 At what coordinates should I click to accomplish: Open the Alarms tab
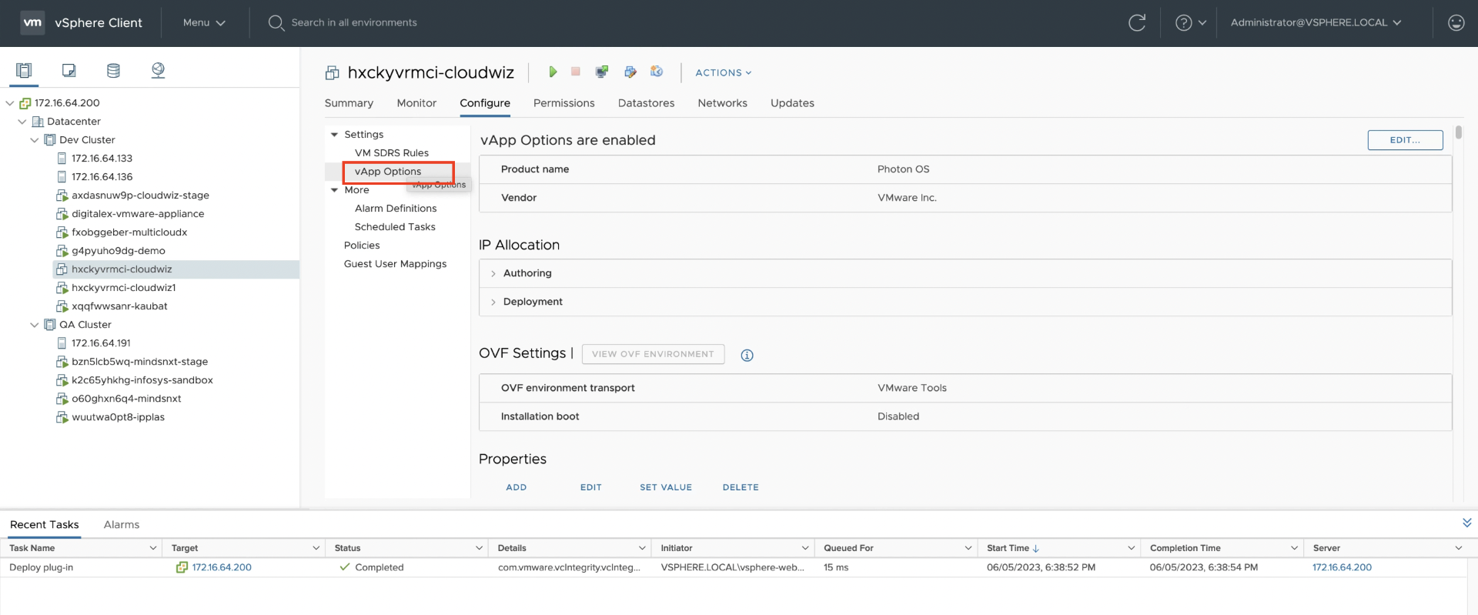[x=122, y=525]
